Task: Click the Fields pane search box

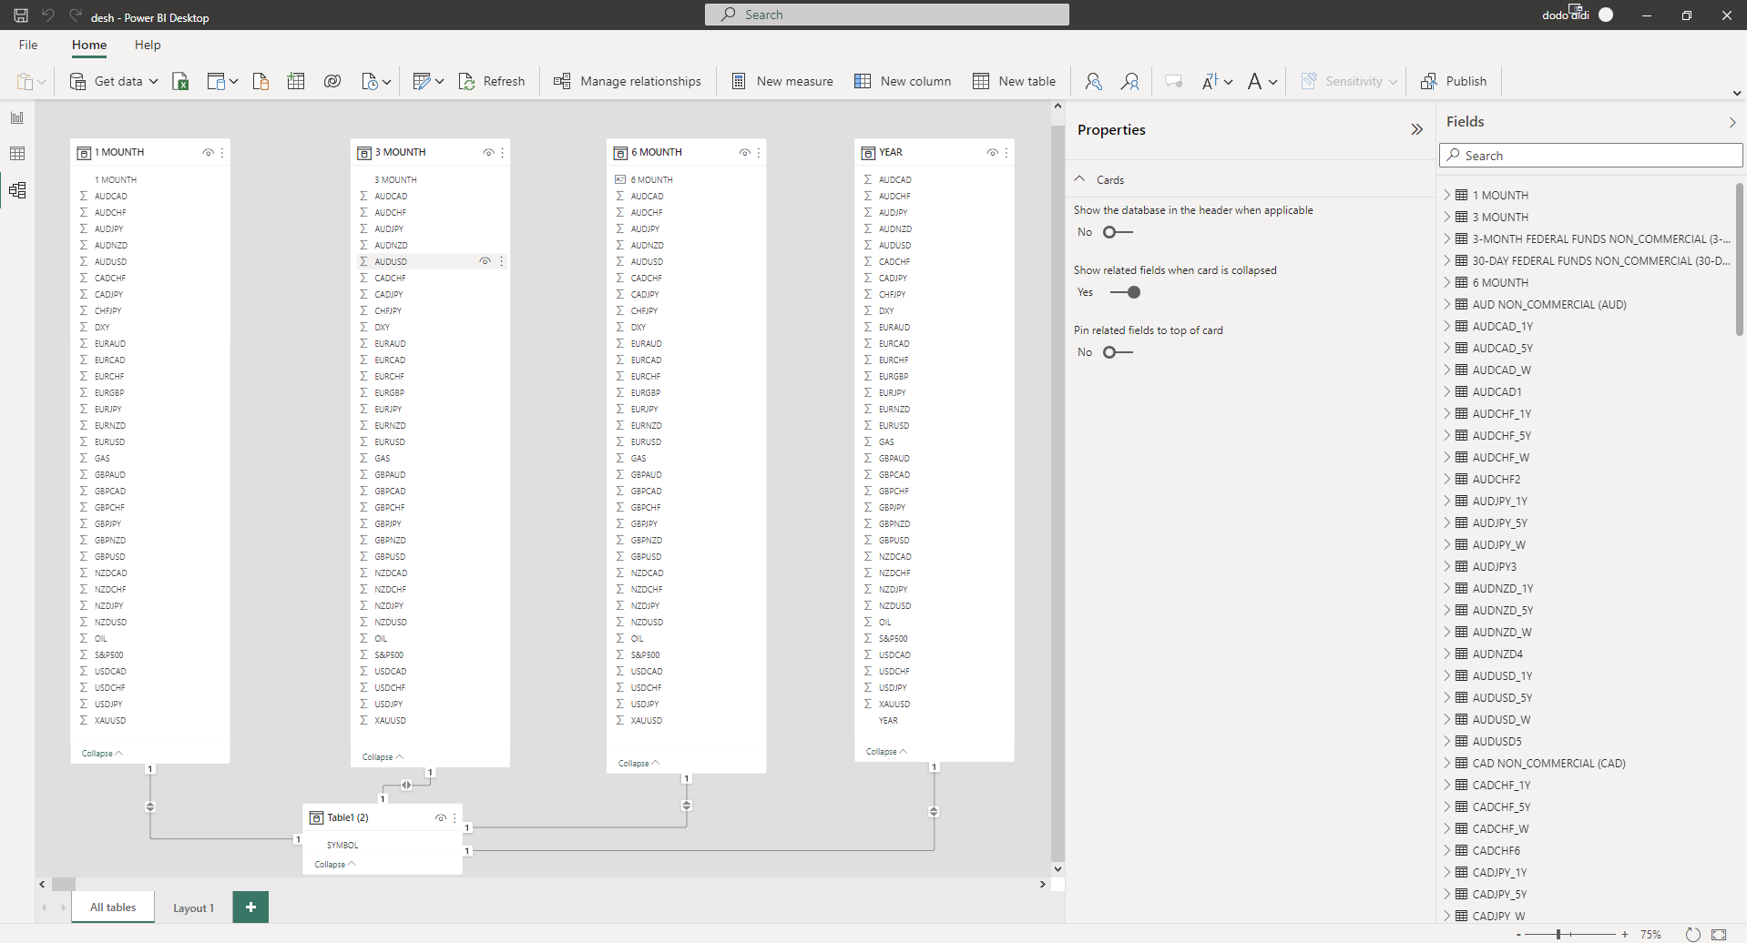Action: pyautogui.click(x=1591, y=156)
